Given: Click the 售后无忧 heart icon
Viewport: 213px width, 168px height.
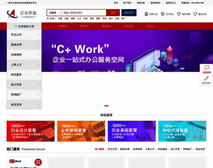Looking at the screenshot, I should click(x=195, y=14).
